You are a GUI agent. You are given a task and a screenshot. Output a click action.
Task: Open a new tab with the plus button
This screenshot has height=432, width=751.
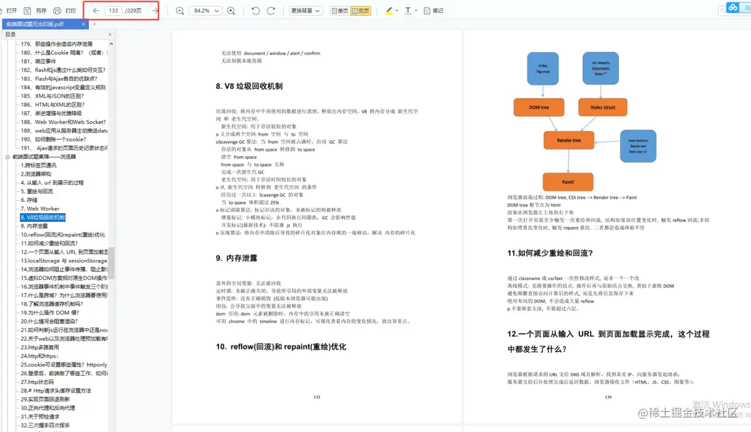[x=95, y=24]
